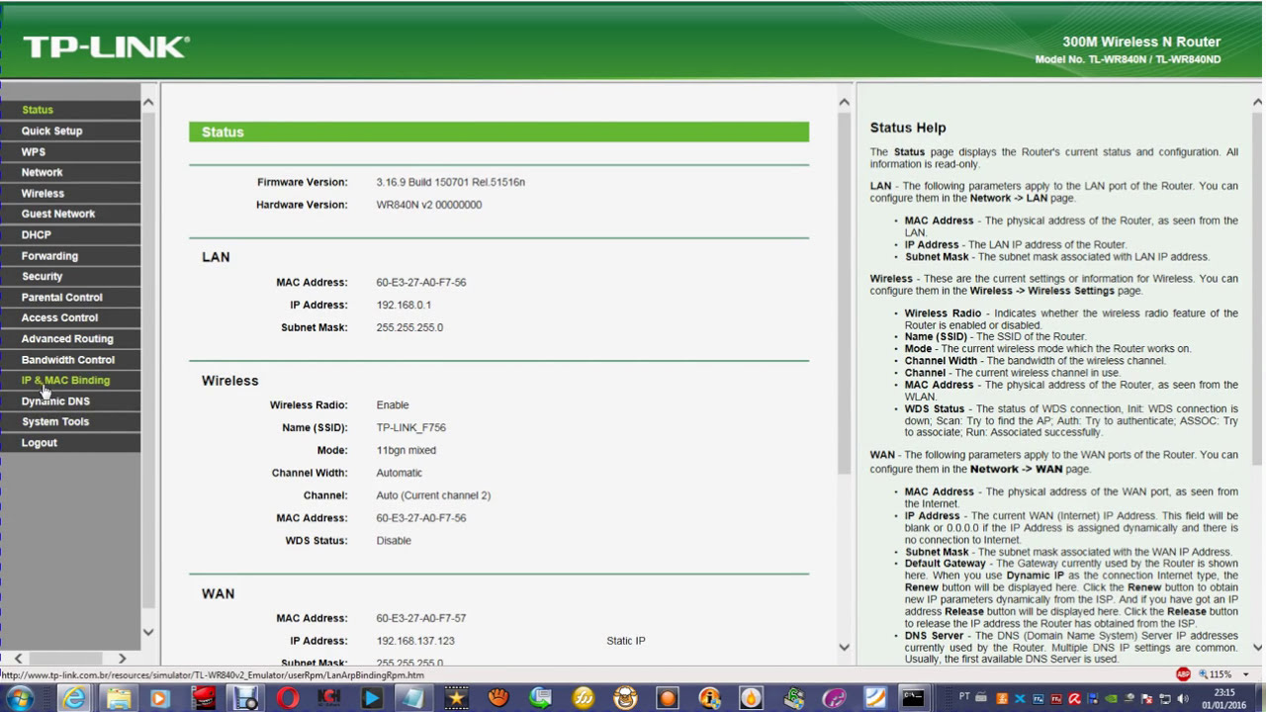Click the blue play button taskbar icon
This screenshot has height=712, width=1266.
371,699
